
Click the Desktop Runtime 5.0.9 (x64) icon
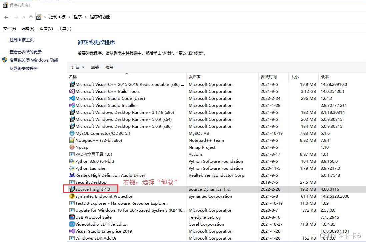[x=72, y=120]
